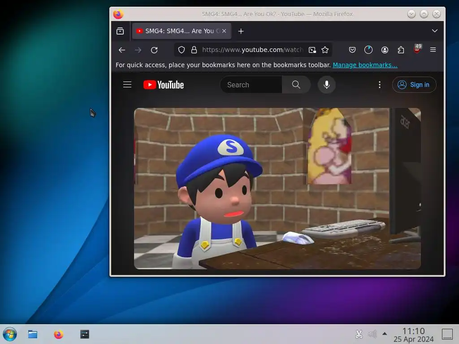Screen dimensions: 459x344
Task: Minimize the Firefox window
Action: point(411,14)
